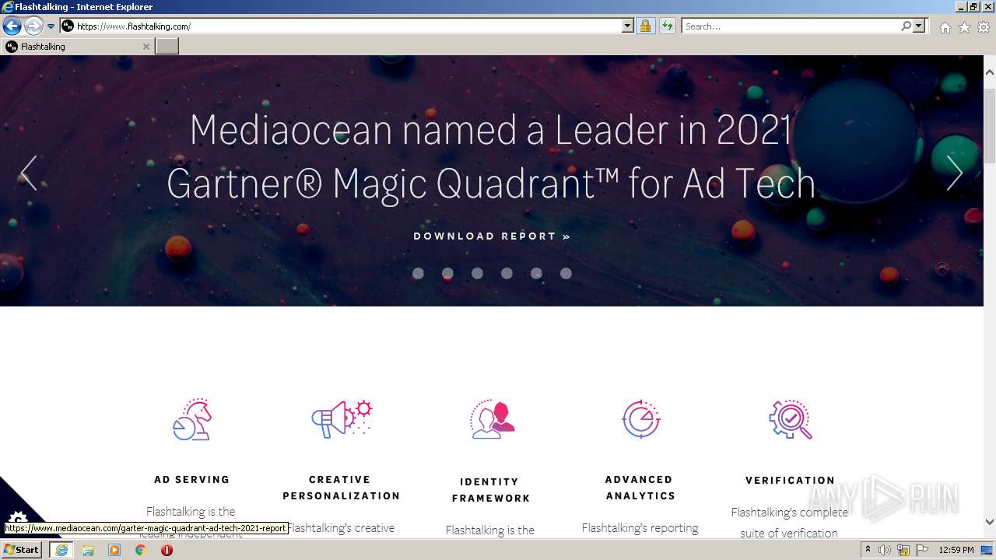Click the volume speaker tray icon

point(885,550)
